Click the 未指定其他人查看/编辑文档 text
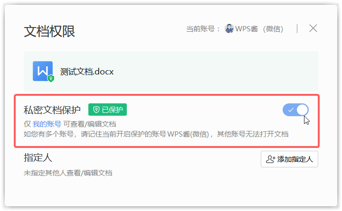Screen dimensions: 342x211 click(68, 173)
